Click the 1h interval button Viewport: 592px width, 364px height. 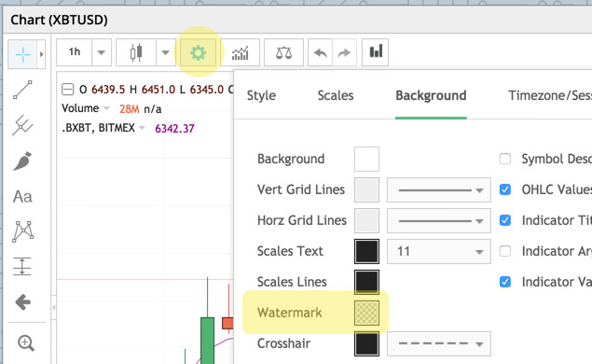pos(75,51)
